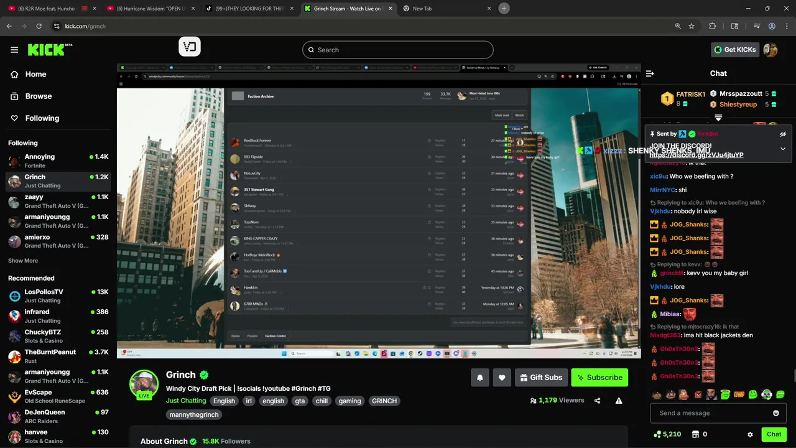796x448 pixels.
Task: Open chat settings gear
Action: point(750,434)
